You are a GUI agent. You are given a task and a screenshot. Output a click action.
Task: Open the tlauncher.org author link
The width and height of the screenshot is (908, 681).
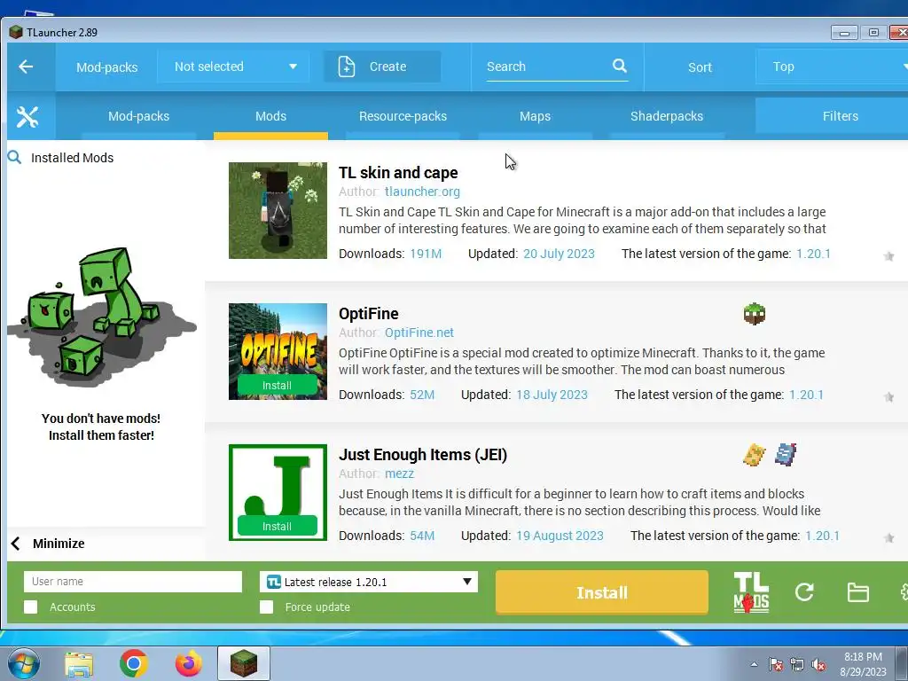[422, 192]
